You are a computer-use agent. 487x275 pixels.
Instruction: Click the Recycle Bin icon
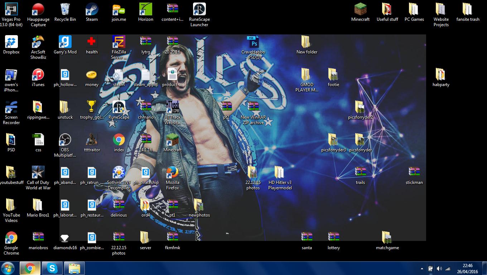65,10
